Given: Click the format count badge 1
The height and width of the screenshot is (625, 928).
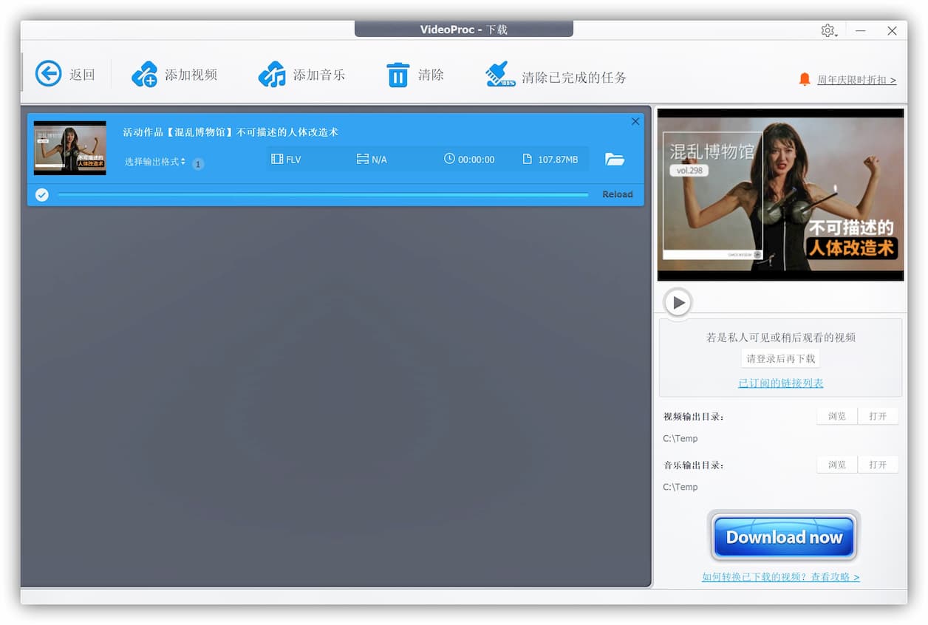Looking at the screenshot, I should 198,163.
